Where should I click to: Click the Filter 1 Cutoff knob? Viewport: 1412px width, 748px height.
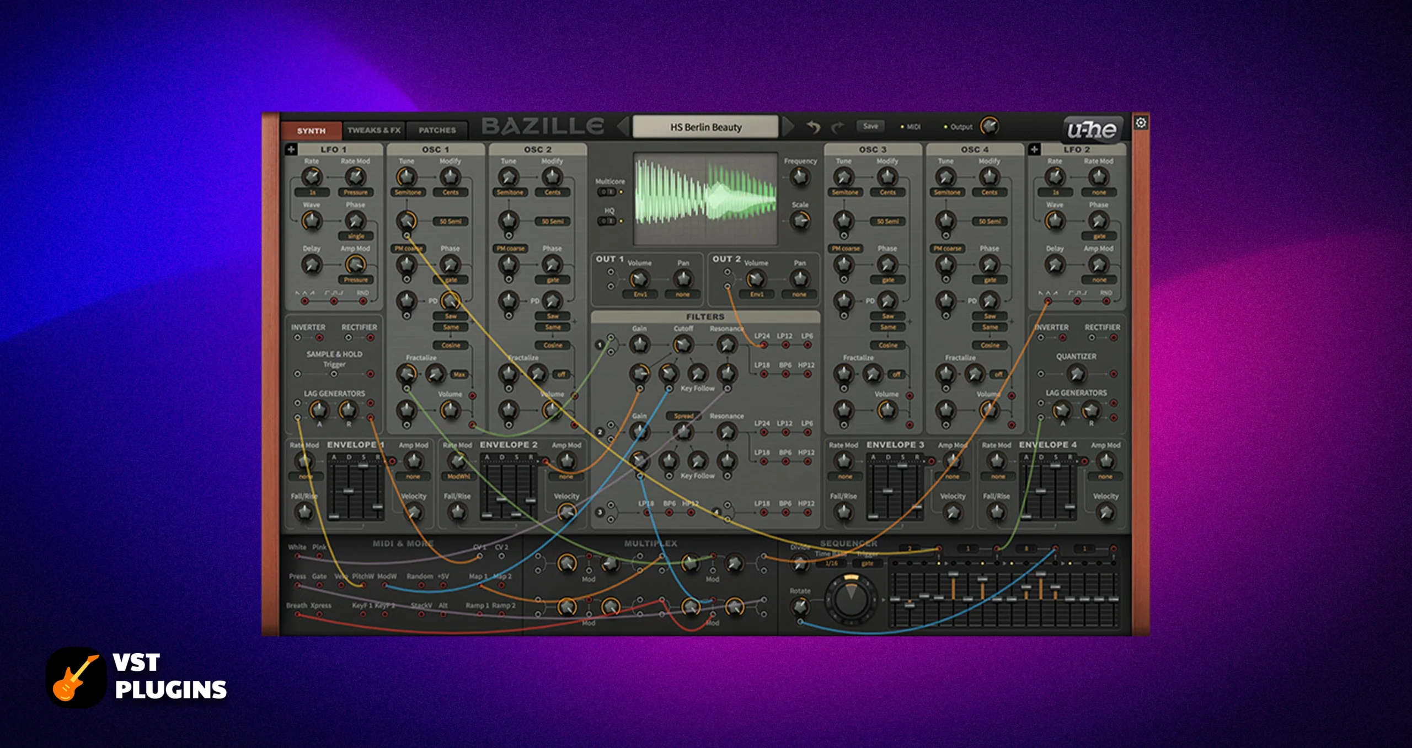point(683,345)
